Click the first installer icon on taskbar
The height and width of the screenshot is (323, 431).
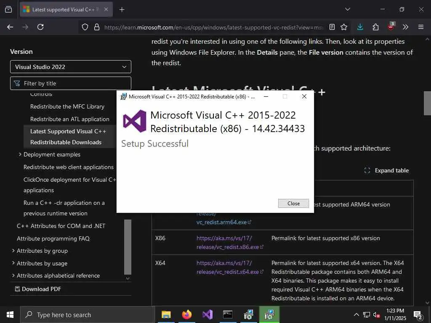(248, 315)
